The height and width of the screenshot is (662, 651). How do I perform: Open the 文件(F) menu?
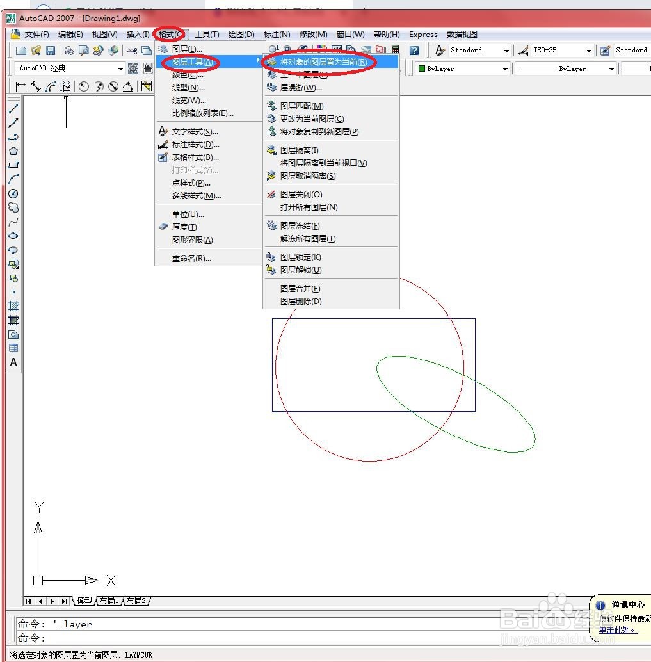pyautogui.click(x=36, y=35)
